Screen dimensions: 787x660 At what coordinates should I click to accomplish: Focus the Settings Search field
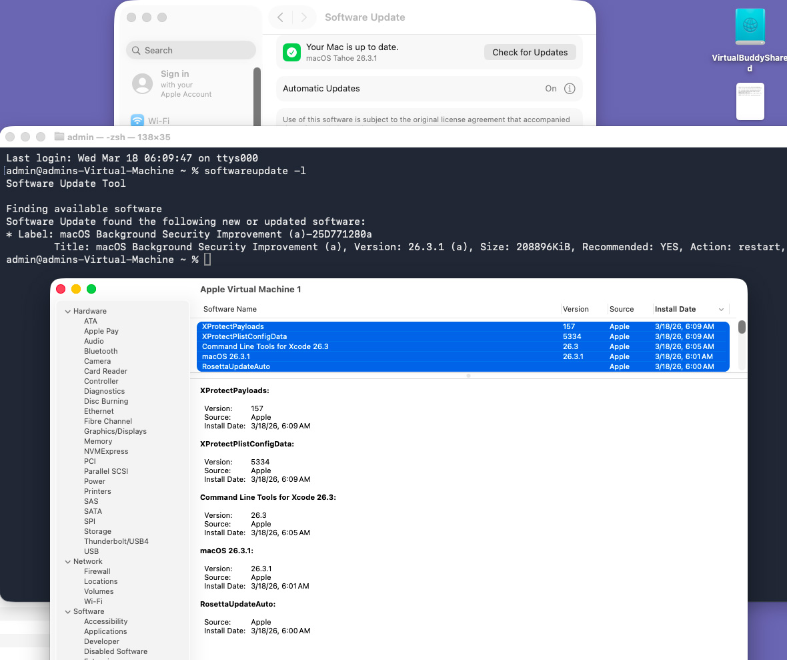pyautogui.click(x=191, y=50)
